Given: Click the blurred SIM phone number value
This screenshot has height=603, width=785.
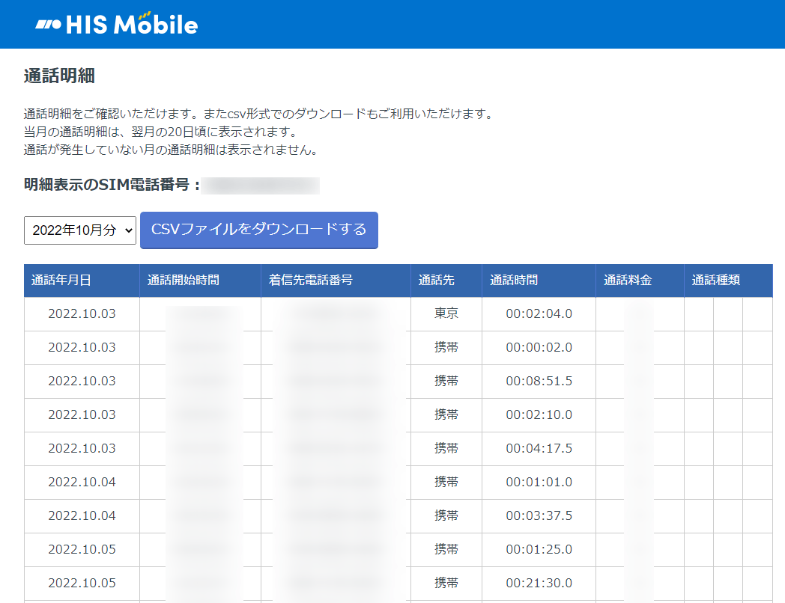Looking at the screenshot, I should 261,186.
